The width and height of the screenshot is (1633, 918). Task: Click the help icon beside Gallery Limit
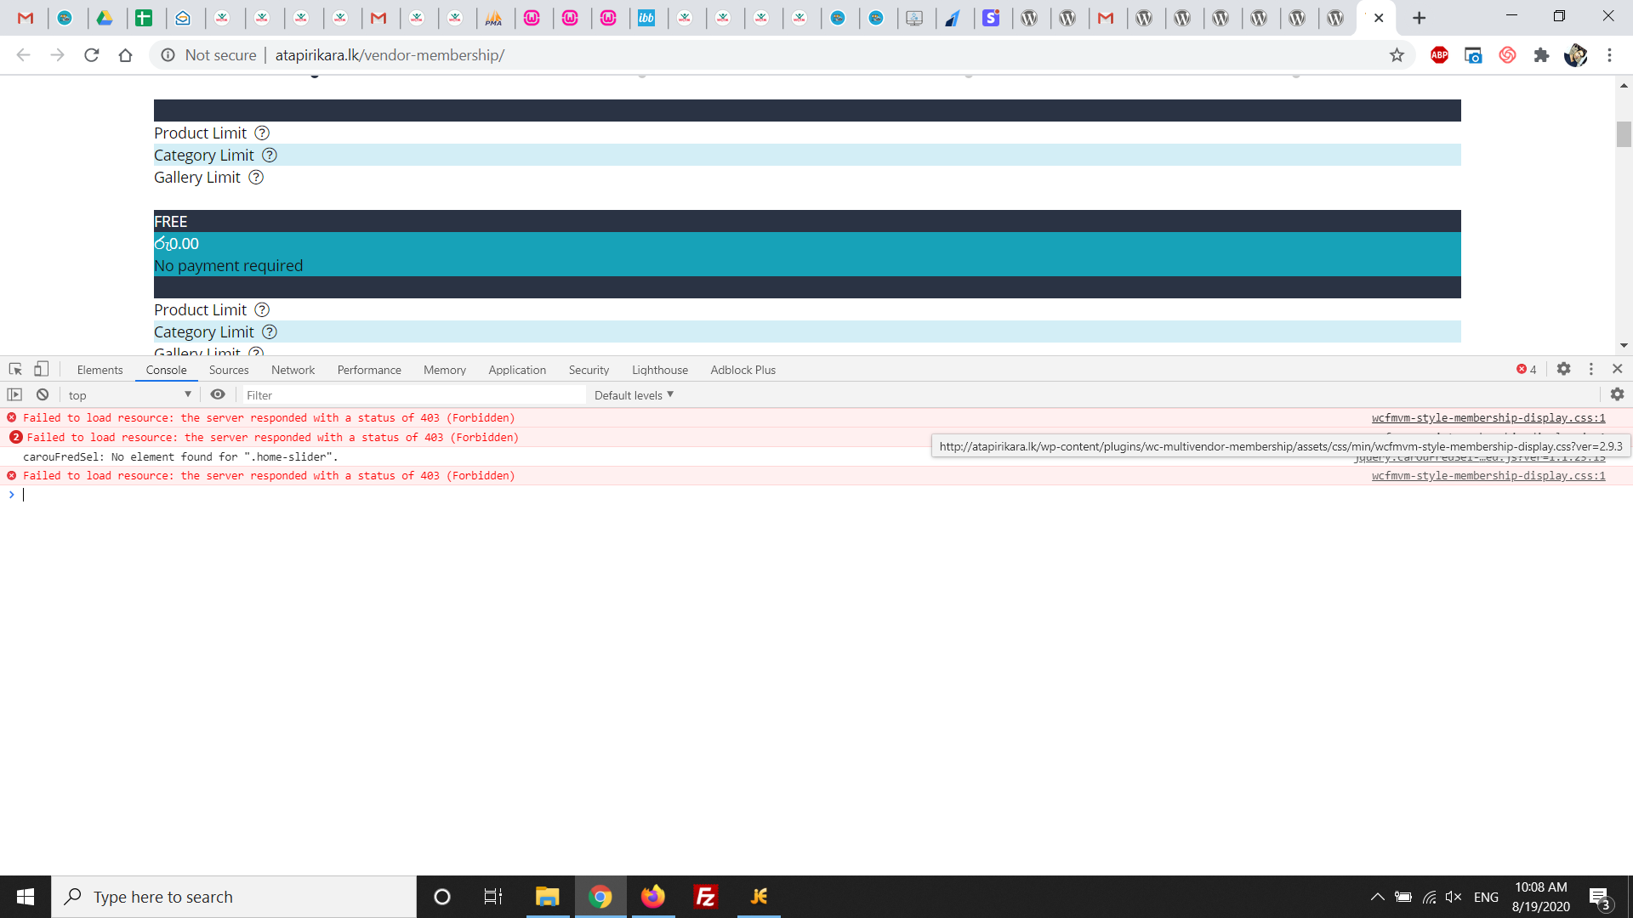256,177
